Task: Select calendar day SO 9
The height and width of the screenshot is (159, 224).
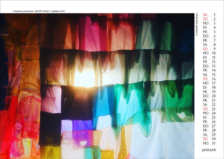Action: click(209, 49)
